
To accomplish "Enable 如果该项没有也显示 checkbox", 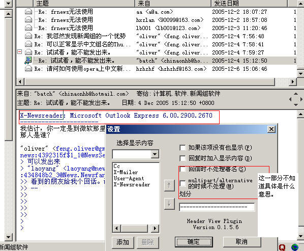I will click(x=183, y=148).
